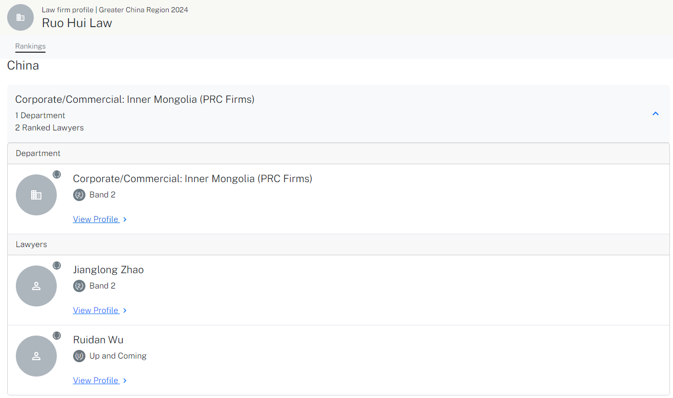Click the small laurel badge on Jianglong Zhao's avatar
This screenshot has height=398, width=673.
[x=57, y=266]
